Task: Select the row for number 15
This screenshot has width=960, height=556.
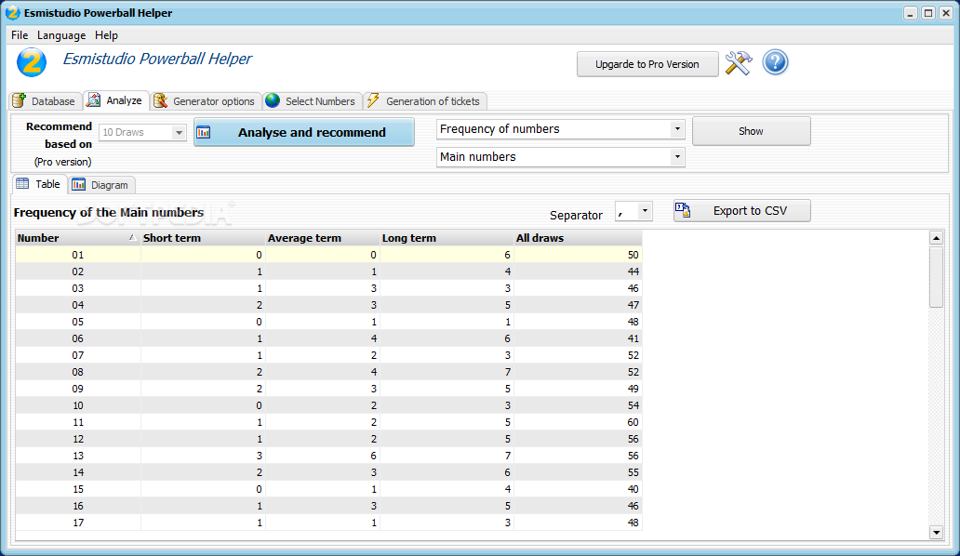Action: pyautogui.click(x=328, y=489)
